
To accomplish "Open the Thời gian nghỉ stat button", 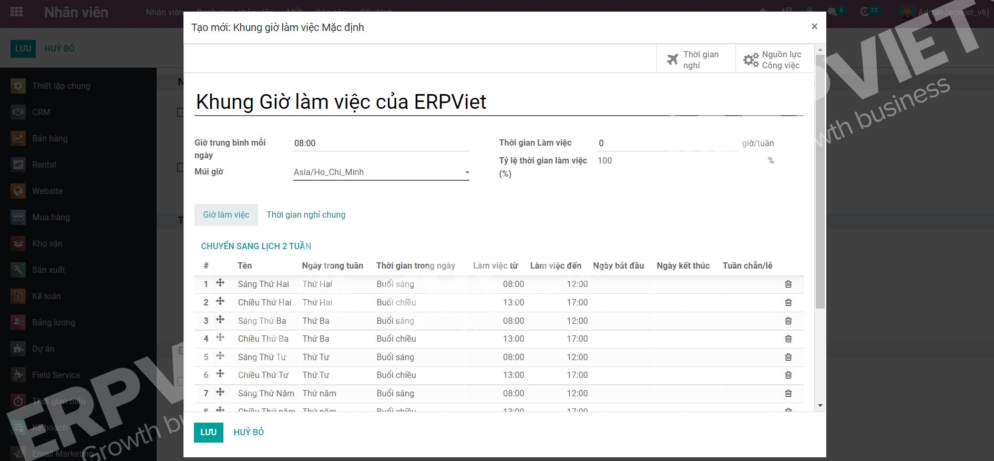I will (696, 59).
